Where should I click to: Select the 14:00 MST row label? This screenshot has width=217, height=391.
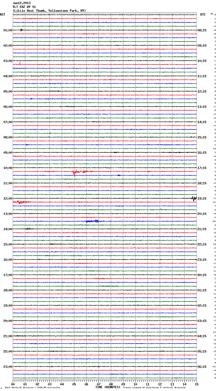click(x=8, y=229)
